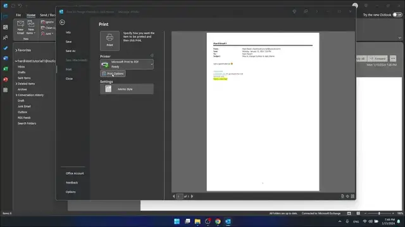This screenshot has height=227, width=405.
Task: Open the Outbox folder
Action: pos(23,112)
